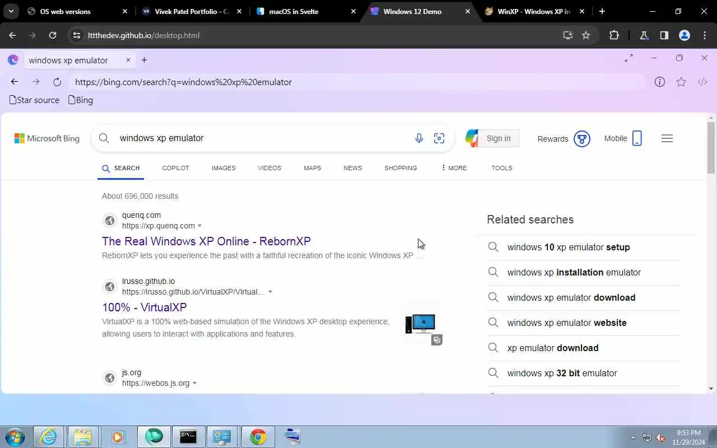Open File Explorer from taskbar
The image size is (717, 448).
click(83, 437)
